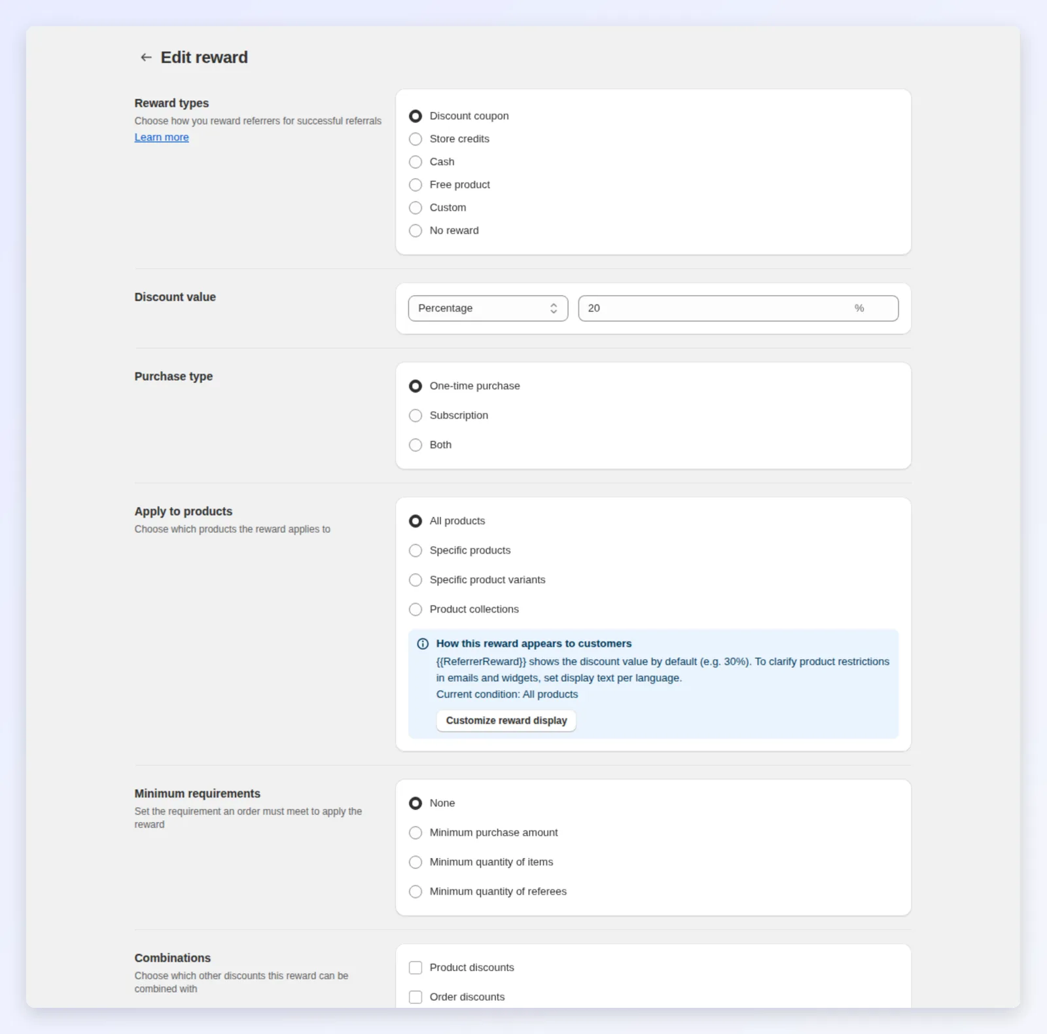Screen dimensions: 1047x1034
Task: Click the info icon in reward appearance notice
Action: (x=423, y=644)
